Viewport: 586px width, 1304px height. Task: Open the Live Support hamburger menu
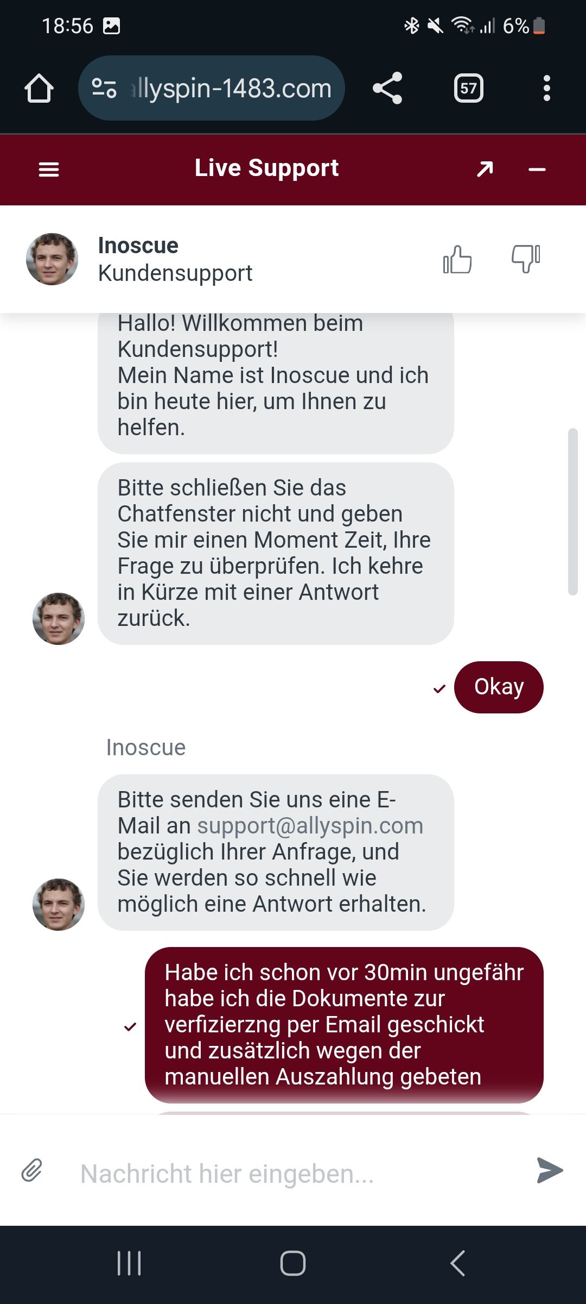(x=49, y=170)
